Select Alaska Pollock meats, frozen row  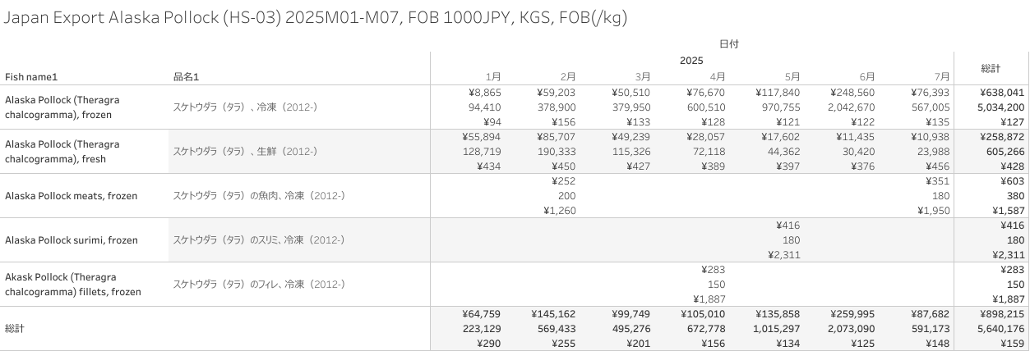tap(72, 196)
